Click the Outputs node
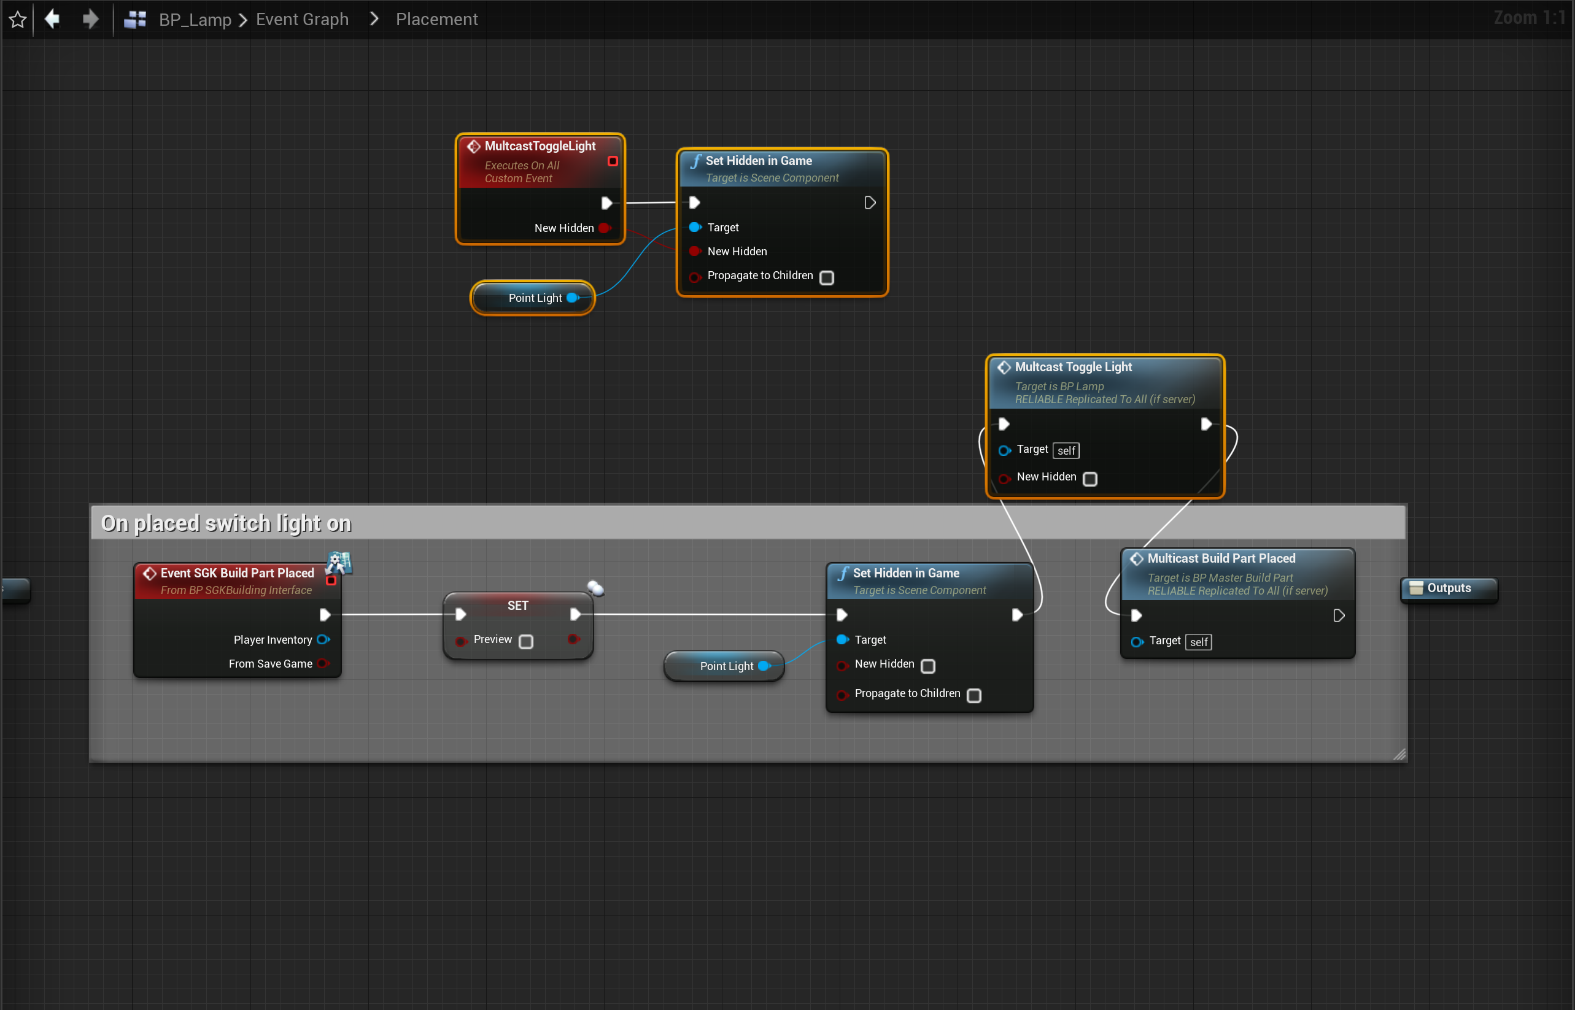1575x1010 pixels. pyautogui.click(x=1449, y=588)
